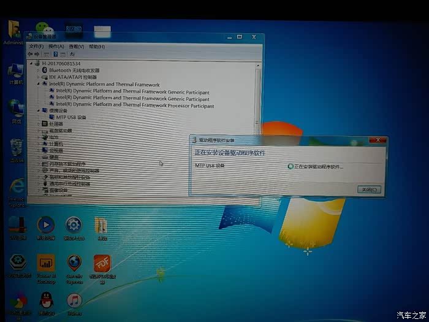This screenshot has width=429, height=322.
Task: Open the 帮助(H) menu
Action: [x=96, y=47]
